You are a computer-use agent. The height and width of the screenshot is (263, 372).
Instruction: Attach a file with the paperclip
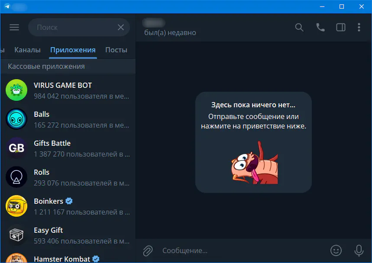148,251
